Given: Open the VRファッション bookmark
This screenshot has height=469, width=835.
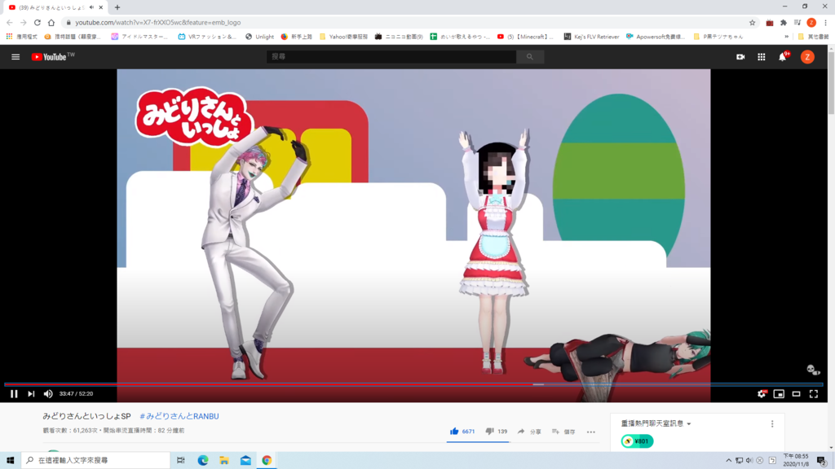Looking at the screenshot, I should pyautogui.click(x=207, y=37).
